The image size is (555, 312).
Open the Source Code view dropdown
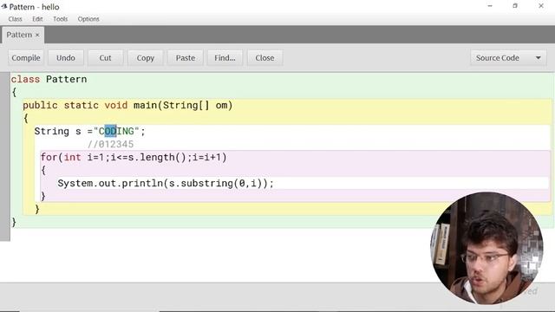click(x=508, y=58)
